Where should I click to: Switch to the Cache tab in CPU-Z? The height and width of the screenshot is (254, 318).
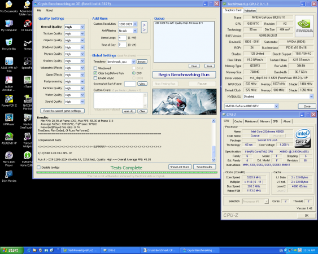click(238, 121)
